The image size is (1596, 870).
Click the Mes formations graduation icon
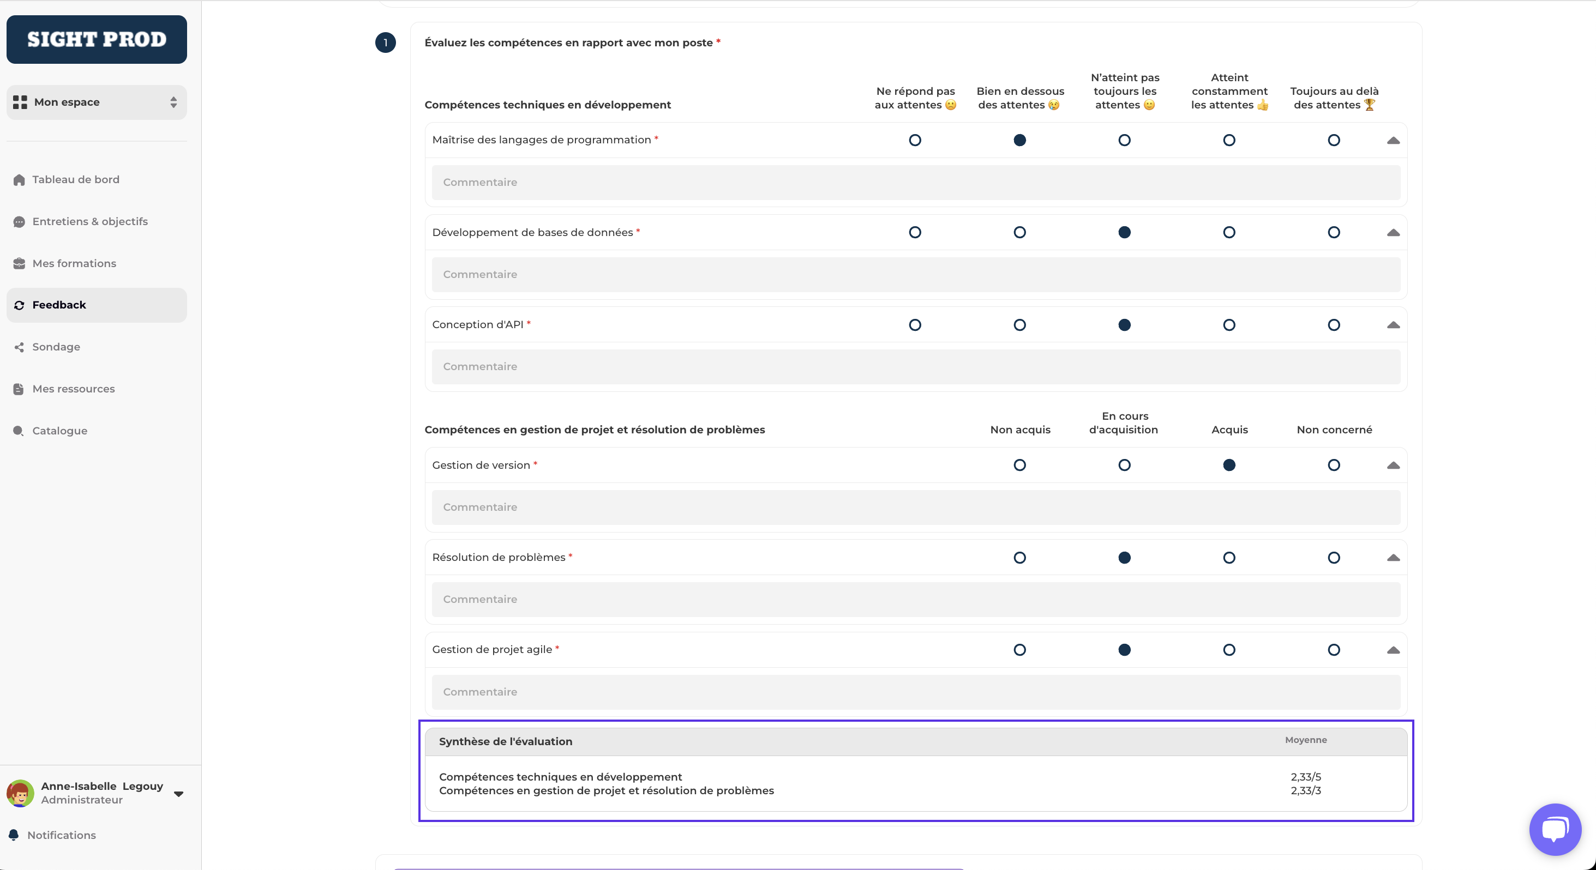[x=19, y=263]
